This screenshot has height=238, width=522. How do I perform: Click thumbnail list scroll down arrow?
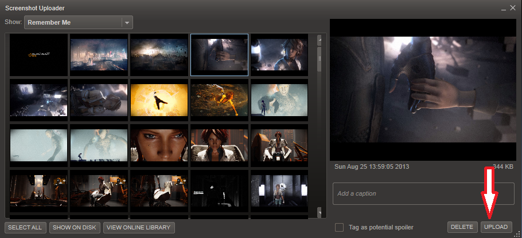click(320, 212)
